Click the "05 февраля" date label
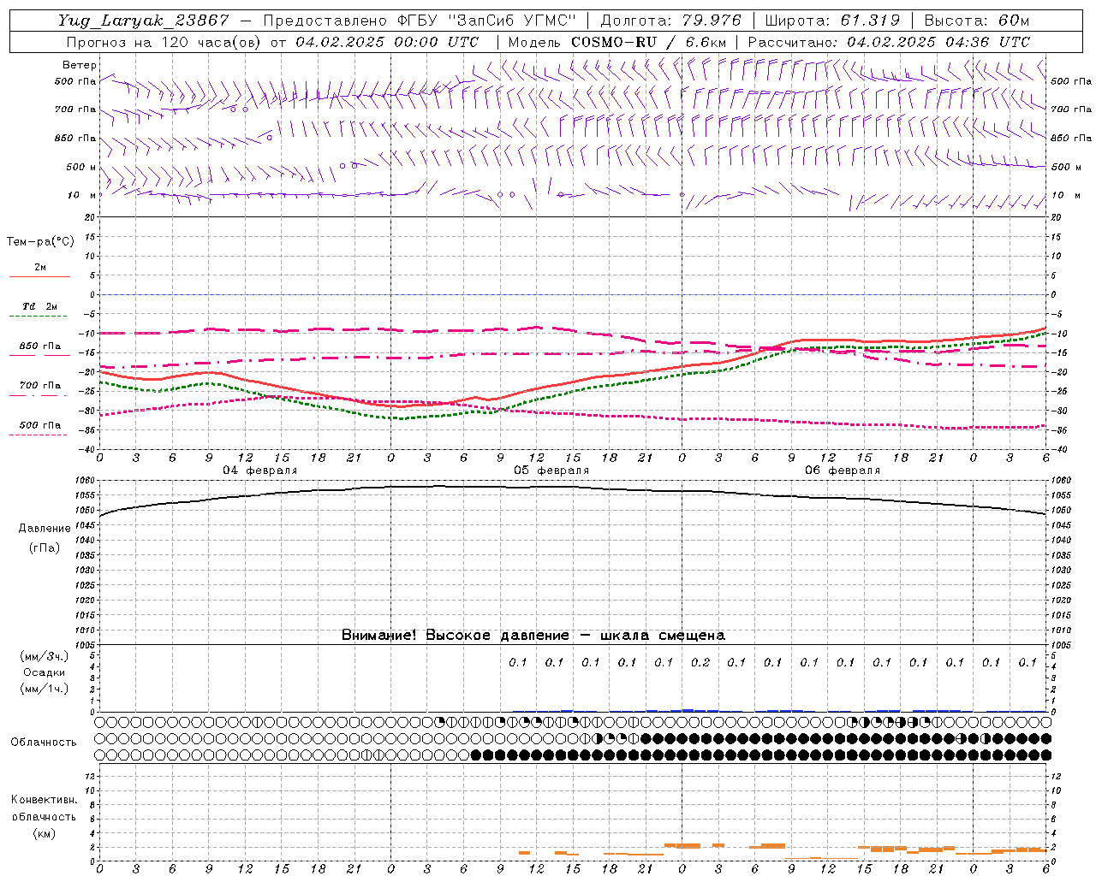Viewport: 1096px width, 876px height. coord(551,471)
